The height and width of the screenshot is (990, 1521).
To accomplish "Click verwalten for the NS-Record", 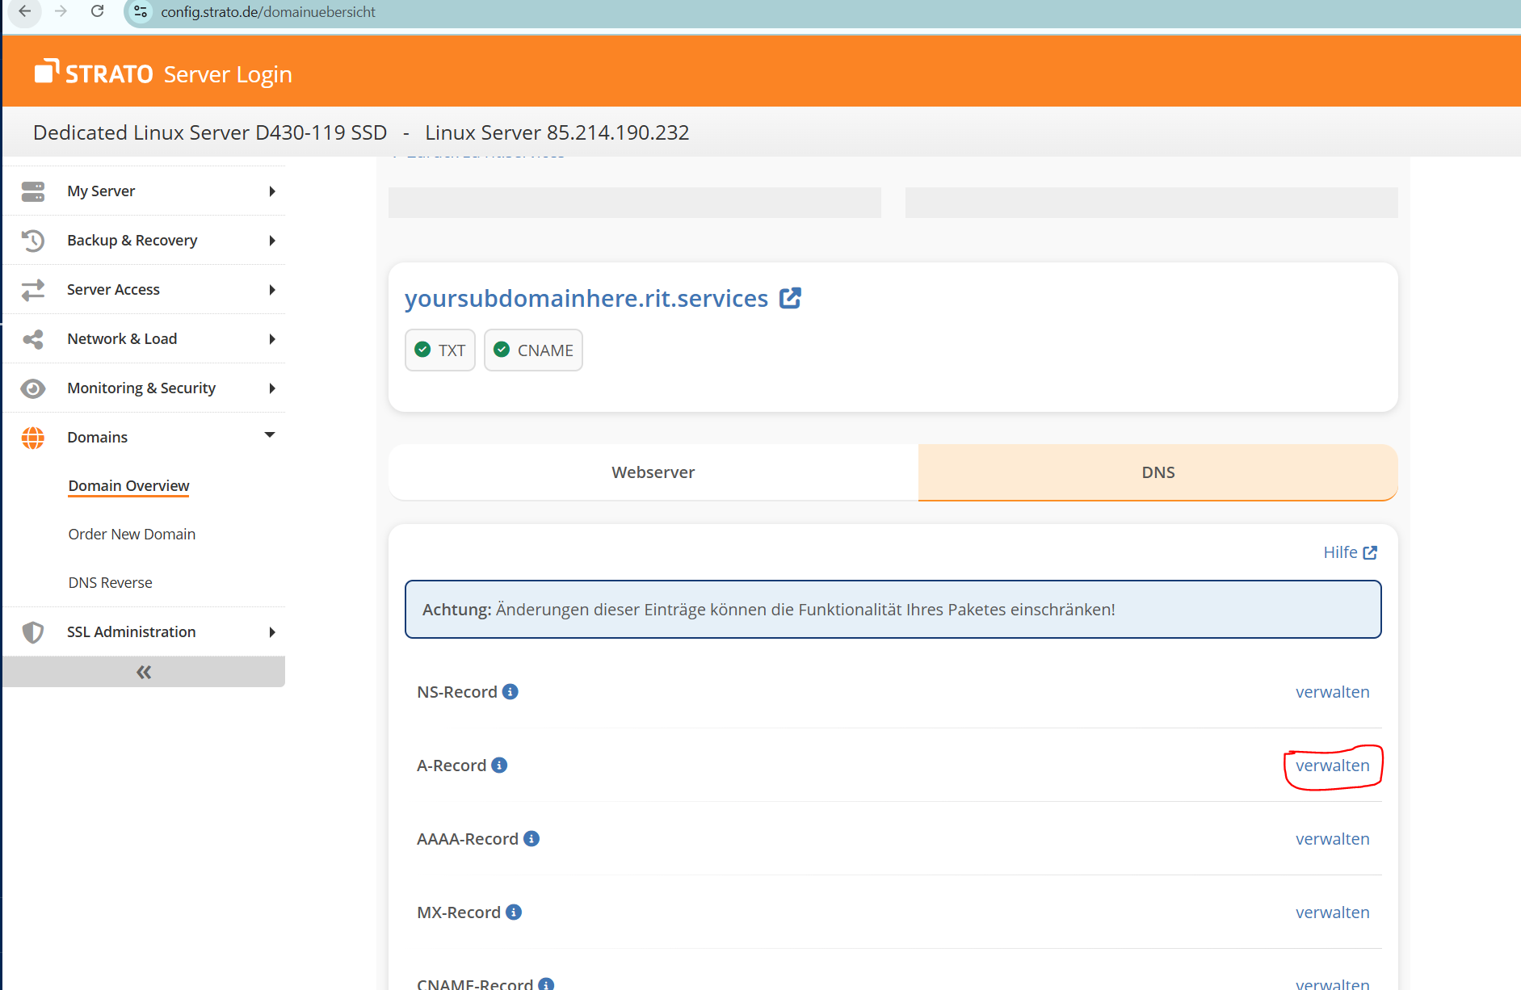I will tap(1333, 692).
